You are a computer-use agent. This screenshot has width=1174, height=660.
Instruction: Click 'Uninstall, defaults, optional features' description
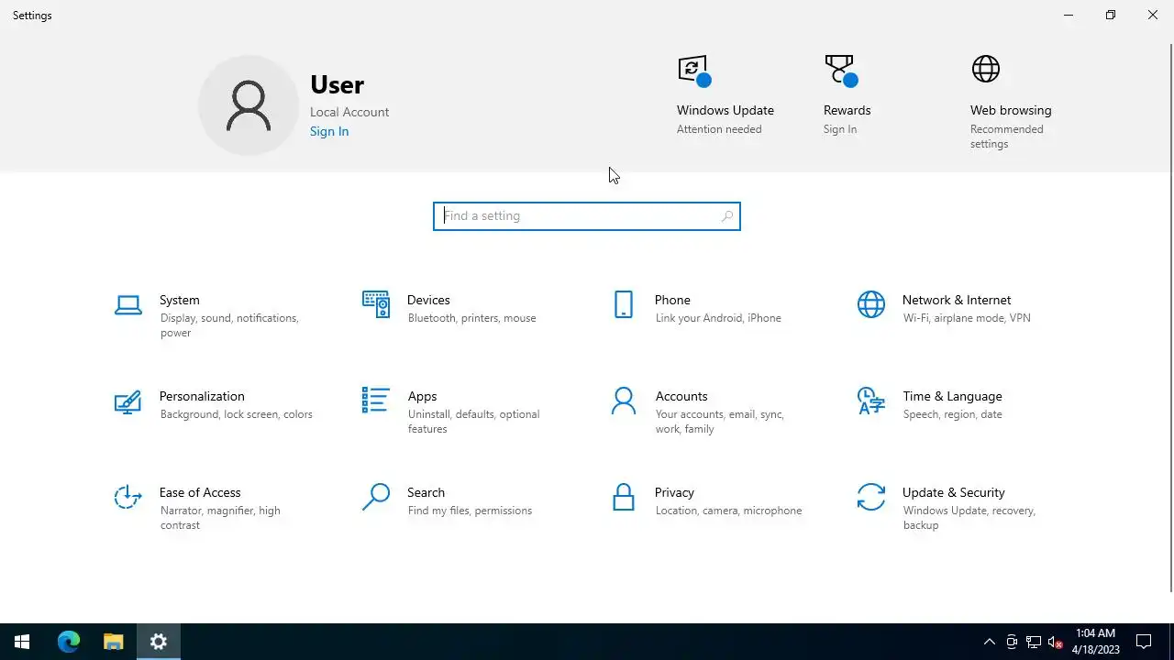coord(474,422)
